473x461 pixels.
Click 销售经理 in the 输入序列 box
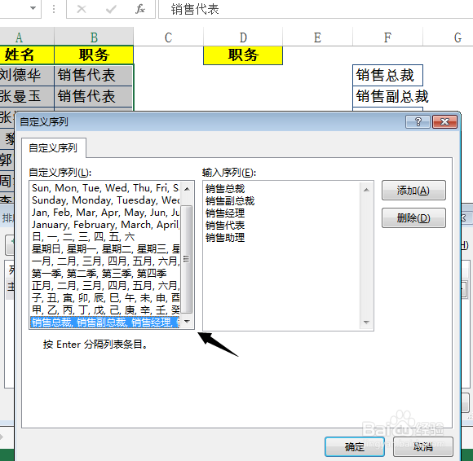click(225, 213)
